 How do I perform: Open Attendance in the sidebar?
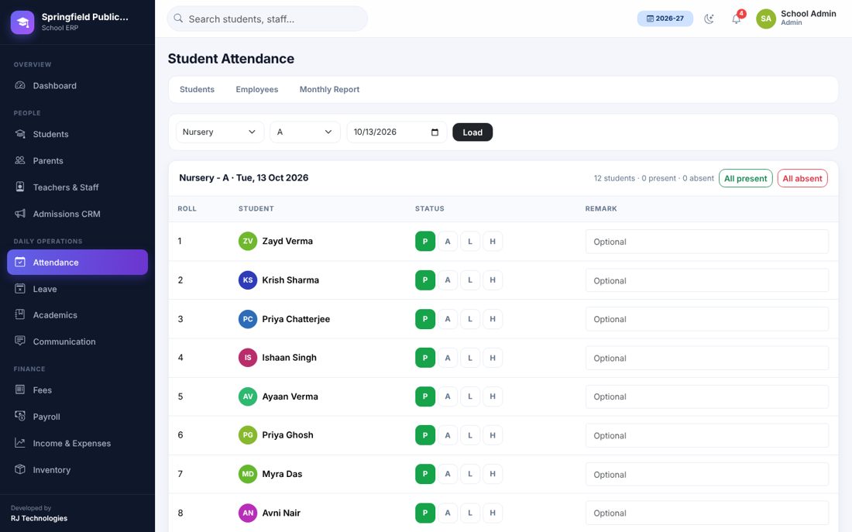[x=77, y=262]
